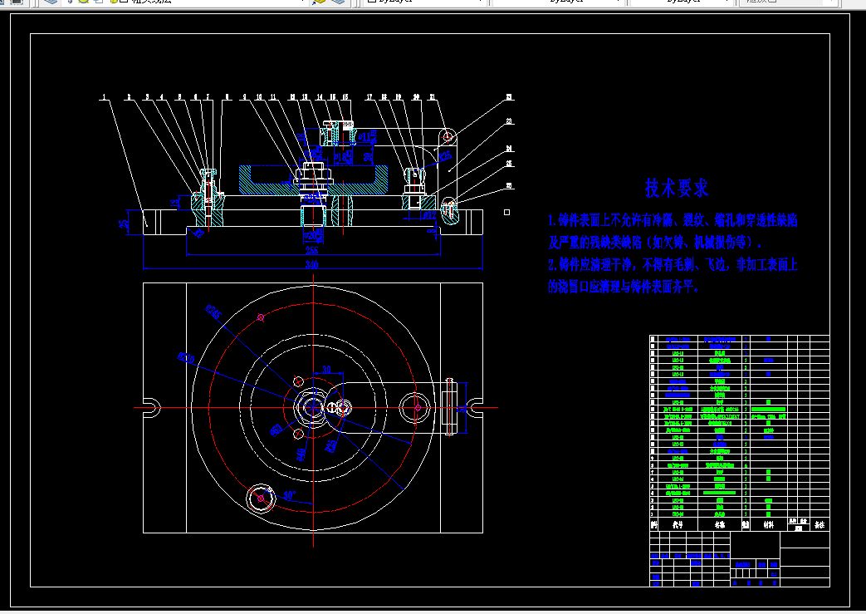Click the 名称 header in the parts list
The width and height of the screenshot is (866, 614).
point(720,525)
